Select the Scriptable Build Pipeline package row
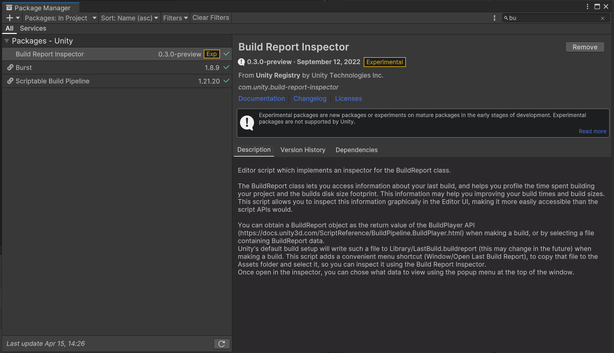This screenshot has height=353, width=614. tap(117, 81)
